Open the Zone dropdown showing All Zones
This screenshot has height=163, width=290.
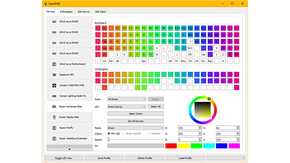(126, 99)
